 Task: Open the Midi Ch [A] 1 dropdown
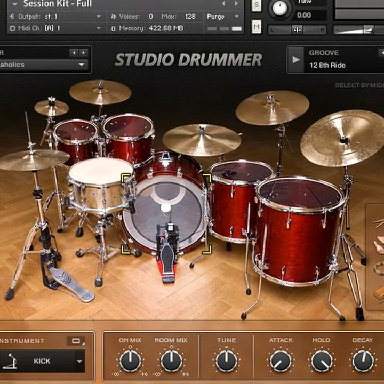[x=99, y=28]
